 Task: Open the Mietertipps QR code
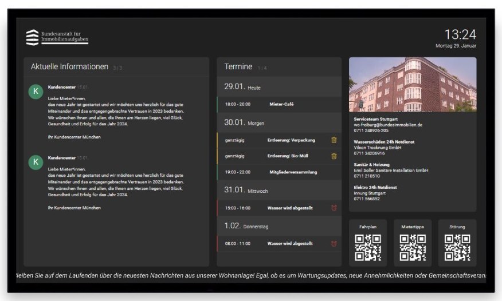coord(413,248)
